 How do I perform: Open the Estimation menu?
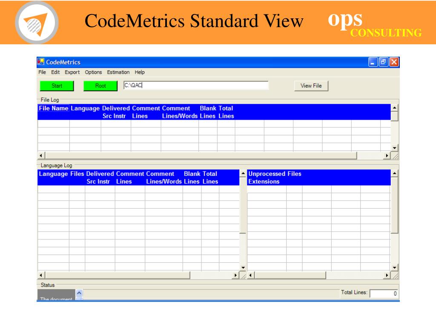(118, 72)
